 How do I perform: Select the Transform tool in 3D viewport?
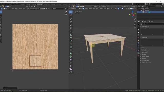71,28
